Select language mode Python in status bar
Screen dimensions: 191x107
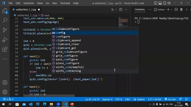(141, 99)
